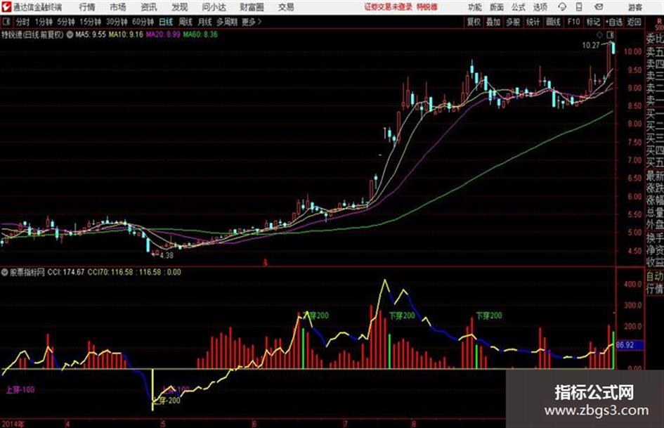Screen dimensions: 664x428
Task: Switch to the 30分钟 period tab
Action: tap(117, 22)
